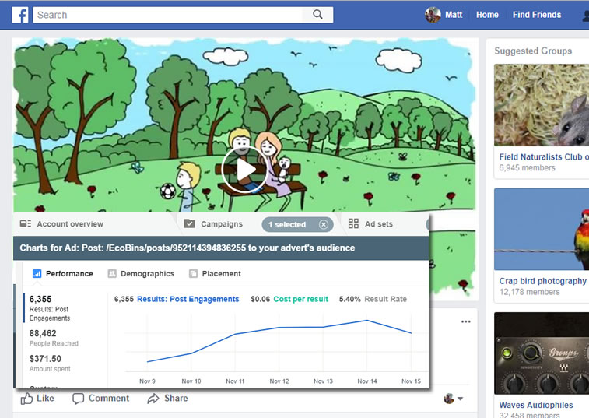Open Crap bird photography thumbnail
The height and width of the screenshot is (418, 589).
coord(542,229)
